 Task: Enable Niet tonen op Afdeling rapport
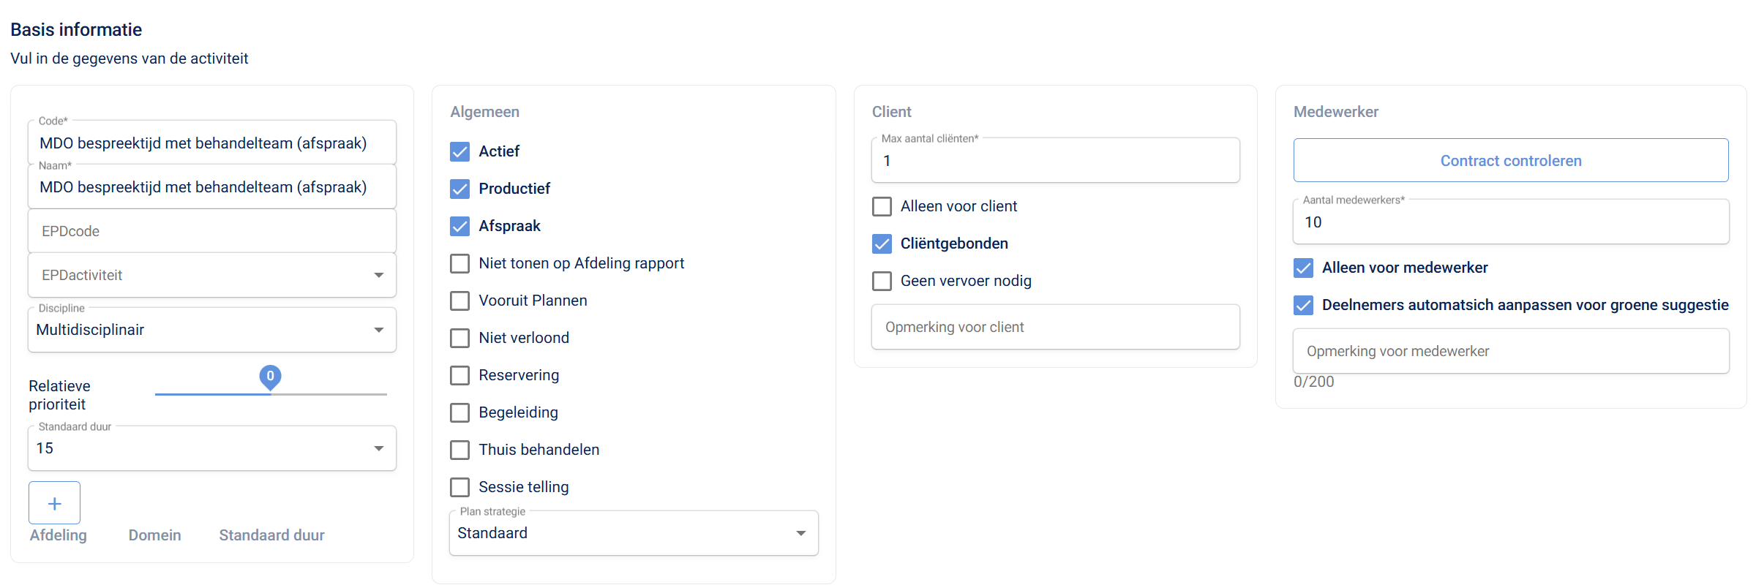[459, 263]
